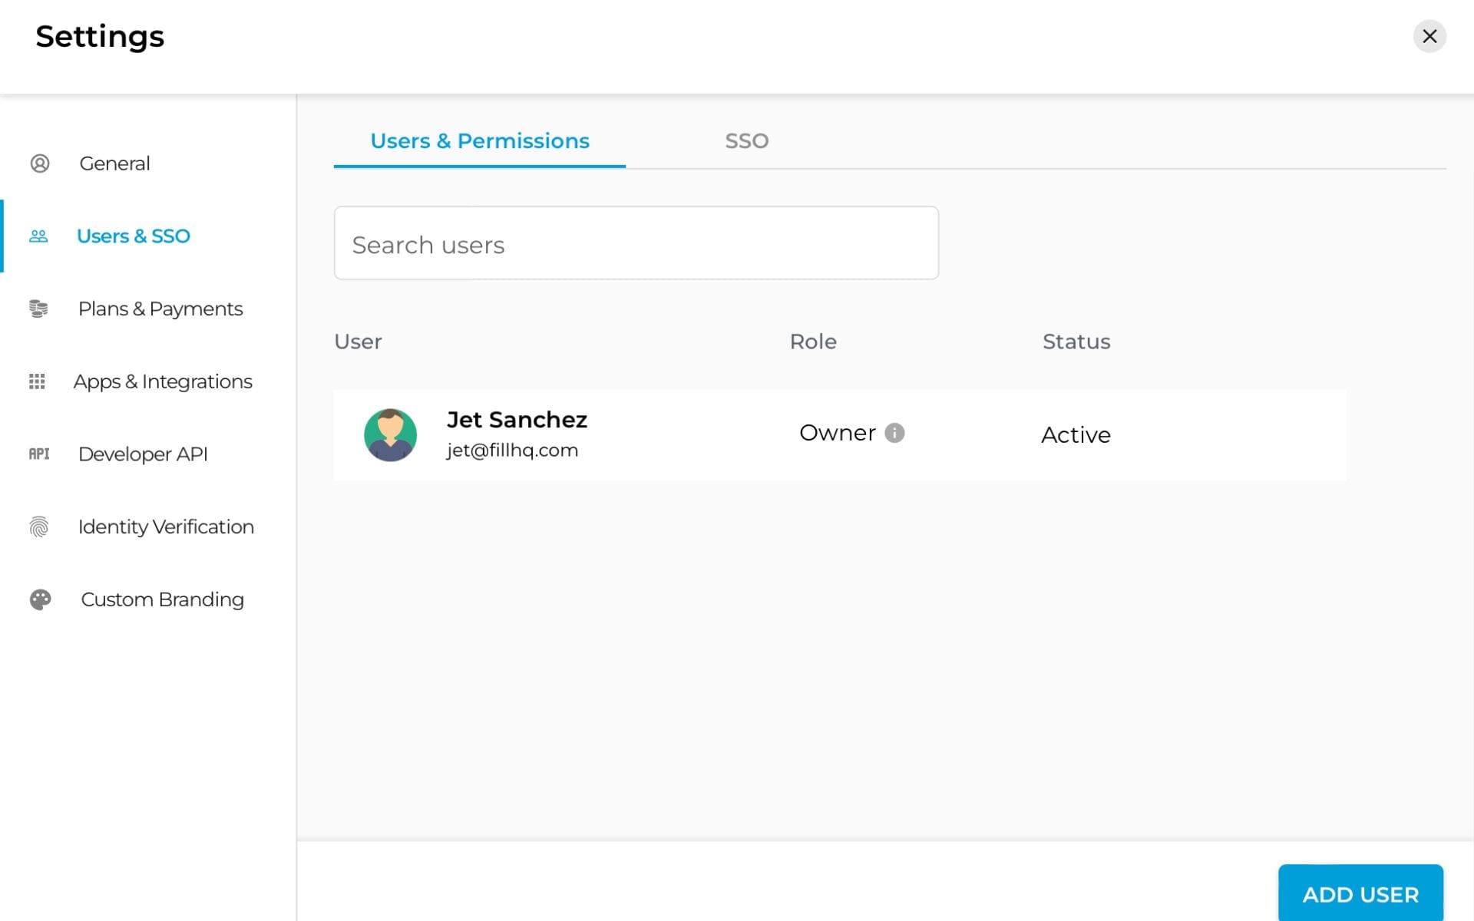Click the Role column header
1474x921 pixels.
pyautogui.click(x=813, y=342)
